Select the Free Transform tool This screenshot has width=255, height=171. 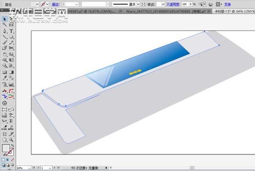coord(11,60)
